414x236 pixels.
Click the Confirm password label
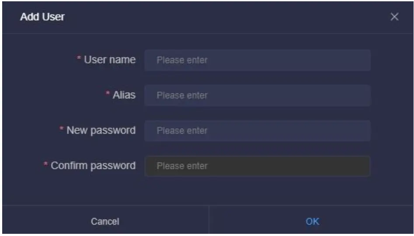point(93,166)
